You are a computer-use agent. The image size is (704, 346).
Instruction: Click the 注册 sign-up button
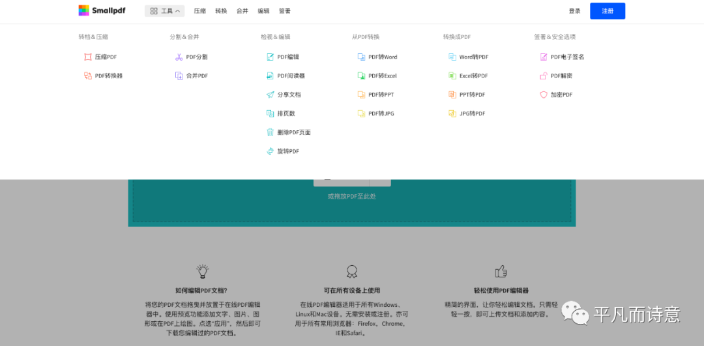(x=607, y=11)
